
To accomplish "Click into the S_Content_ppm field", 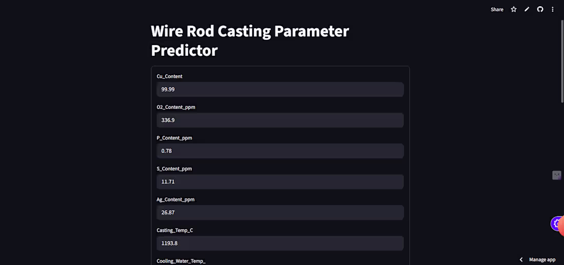I will point(280,182).
